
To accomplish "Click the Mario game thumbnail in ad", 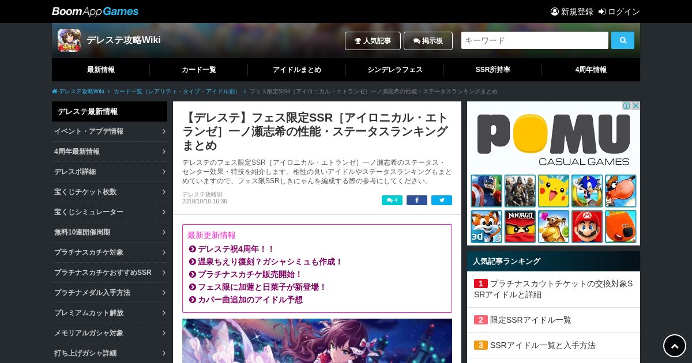I will (x=587, y=226).
